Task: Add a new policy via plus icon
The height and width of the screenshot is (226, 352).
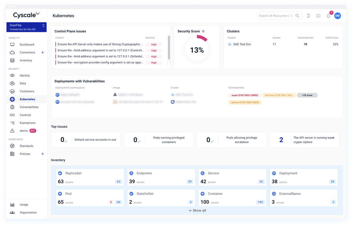Action: pos(42,154)
